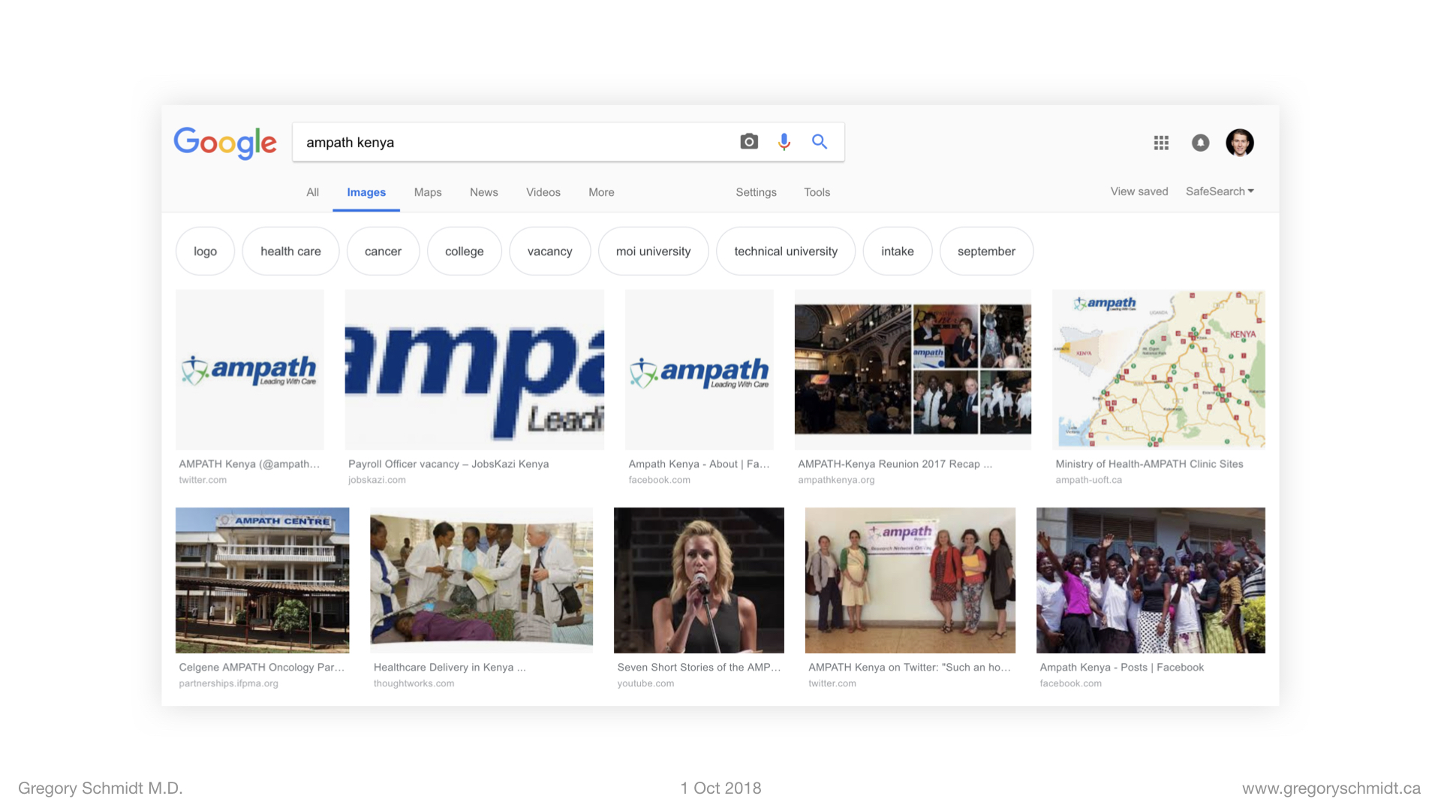Click 'Ministry of Health-AMPATH Clinic Sites' title
This screenshot has width=1441, height=811.
[1149, 464]
